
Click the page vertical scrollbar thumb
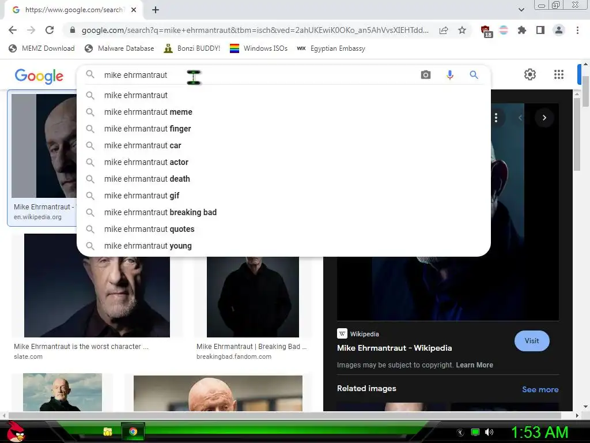[585, 91]
